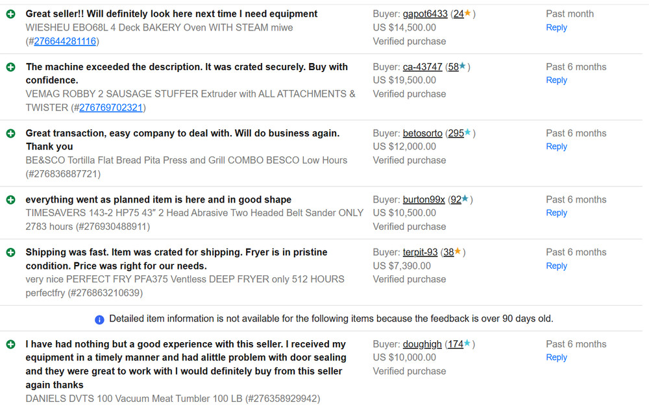The width and height of the screenshot is (649, 409).
Task: Click green plus icon beside BE&SCO Tortilla review
Action: pos(10,133)
